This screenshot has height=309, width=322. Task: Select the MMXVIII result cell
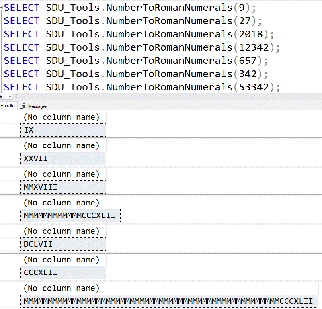click(63, 187)
